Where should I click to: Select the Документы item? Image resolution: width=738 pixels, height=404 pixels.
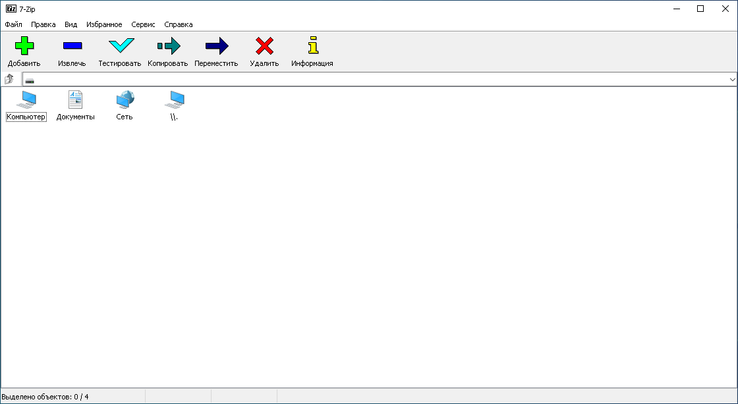click(x=75, y=105)
